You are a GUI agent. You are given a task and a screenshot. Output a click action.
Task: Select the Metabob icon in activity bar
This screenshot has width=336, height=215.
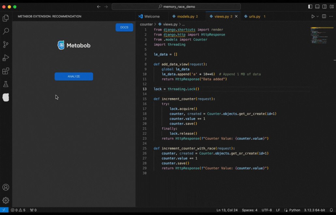pos(6,97)
